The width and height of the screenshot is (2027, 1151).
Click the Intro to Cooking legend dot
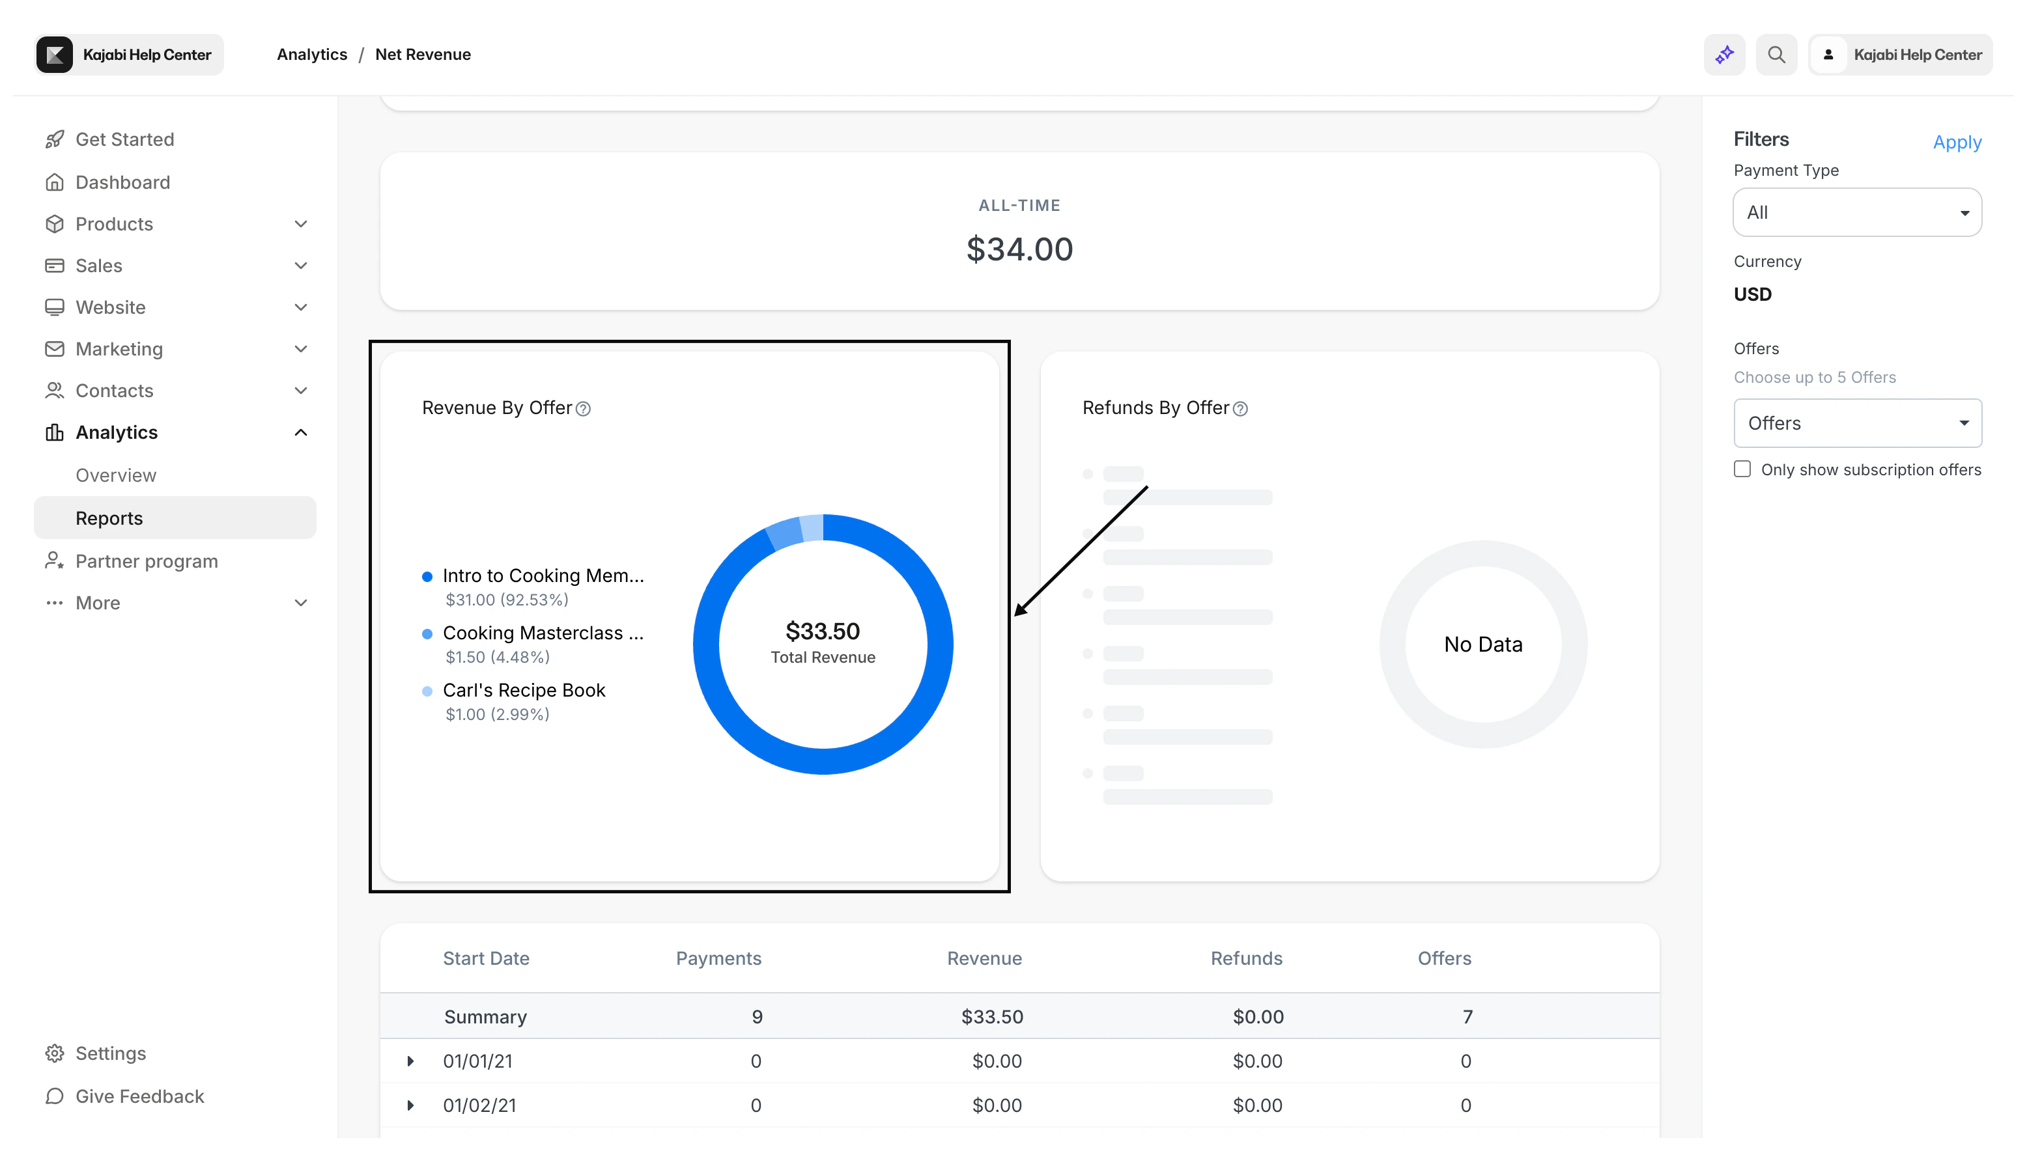coord(427,576)
